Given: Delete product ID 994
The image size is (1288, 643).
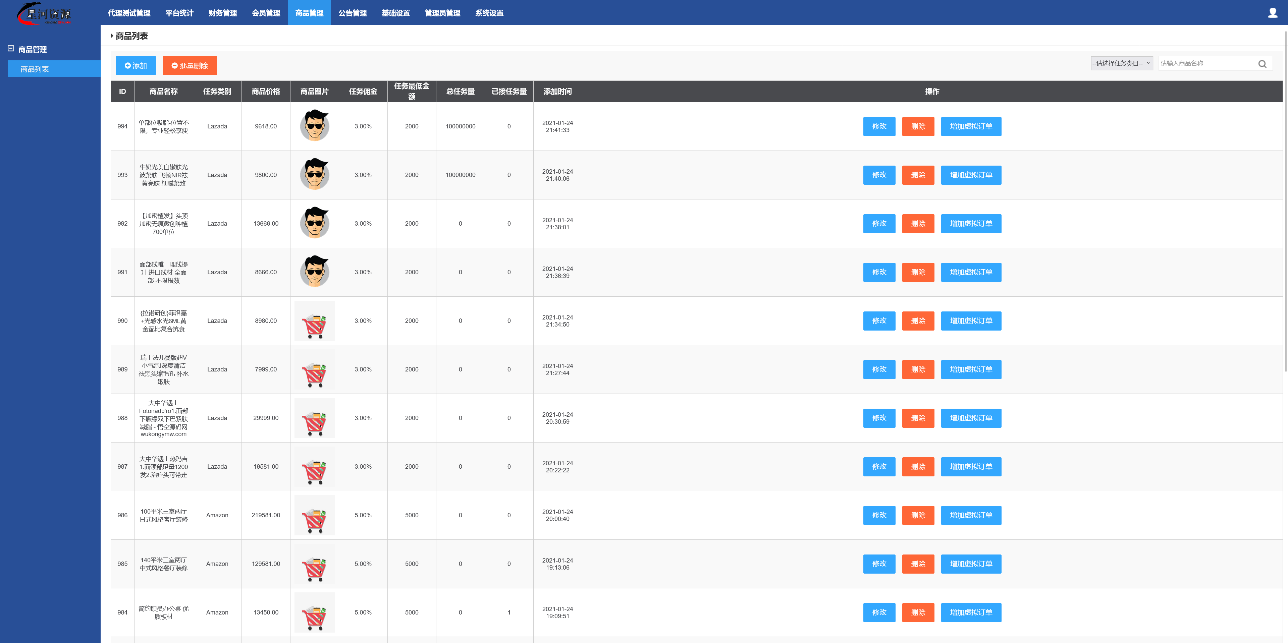Looking at the screenshot, I should click(918, 126).
